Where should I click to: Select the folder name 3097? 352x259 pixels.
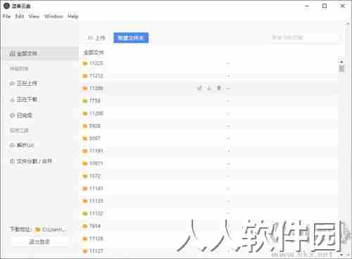pyautogui.click(x=95, y=139)
